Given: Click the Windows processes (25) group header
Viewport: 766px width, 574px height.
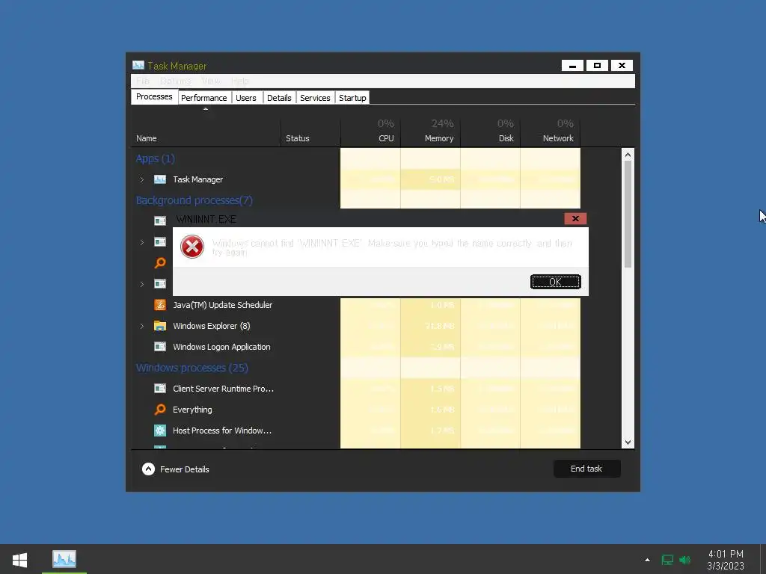Looking at the screenshot, I should tap(192, 368).
